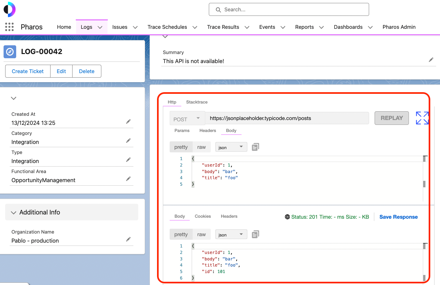Open the app launcher grid icon
This screenshot has height=285, width=440.
point(9,27)
